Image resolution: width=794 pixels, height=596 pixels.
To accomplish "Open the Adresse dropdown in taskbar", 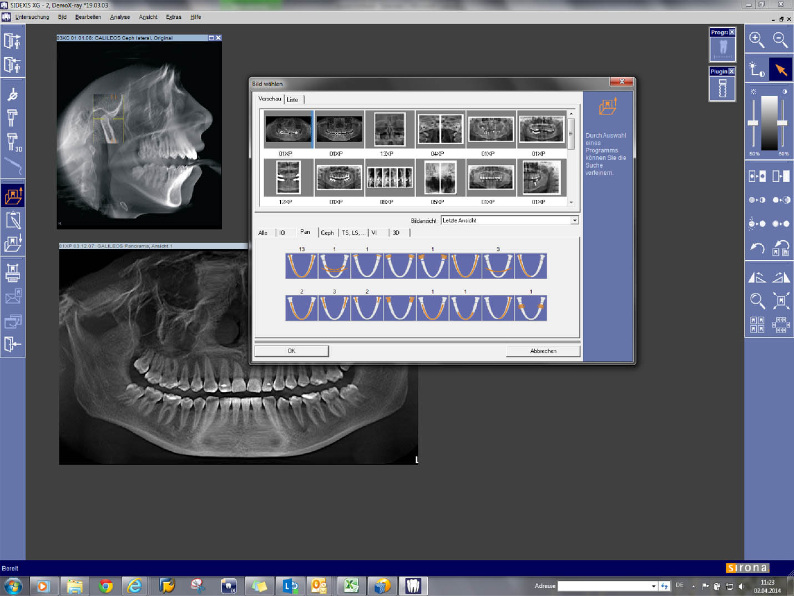I will (654, 586).
